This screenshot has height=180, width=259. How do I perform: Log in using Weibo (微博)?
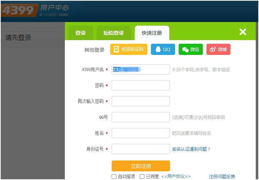pos(218,50)
